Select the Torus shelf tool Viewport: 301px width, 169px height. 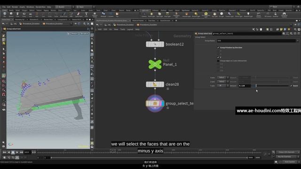point(24,15)
